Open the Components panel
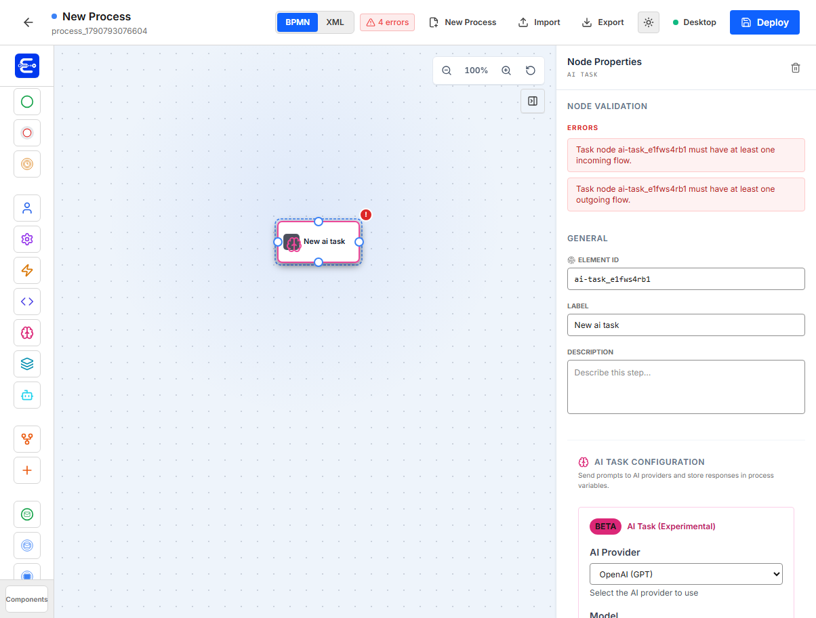Image resolution: width=816 pixels, height=618 pixels. (27, 599)
